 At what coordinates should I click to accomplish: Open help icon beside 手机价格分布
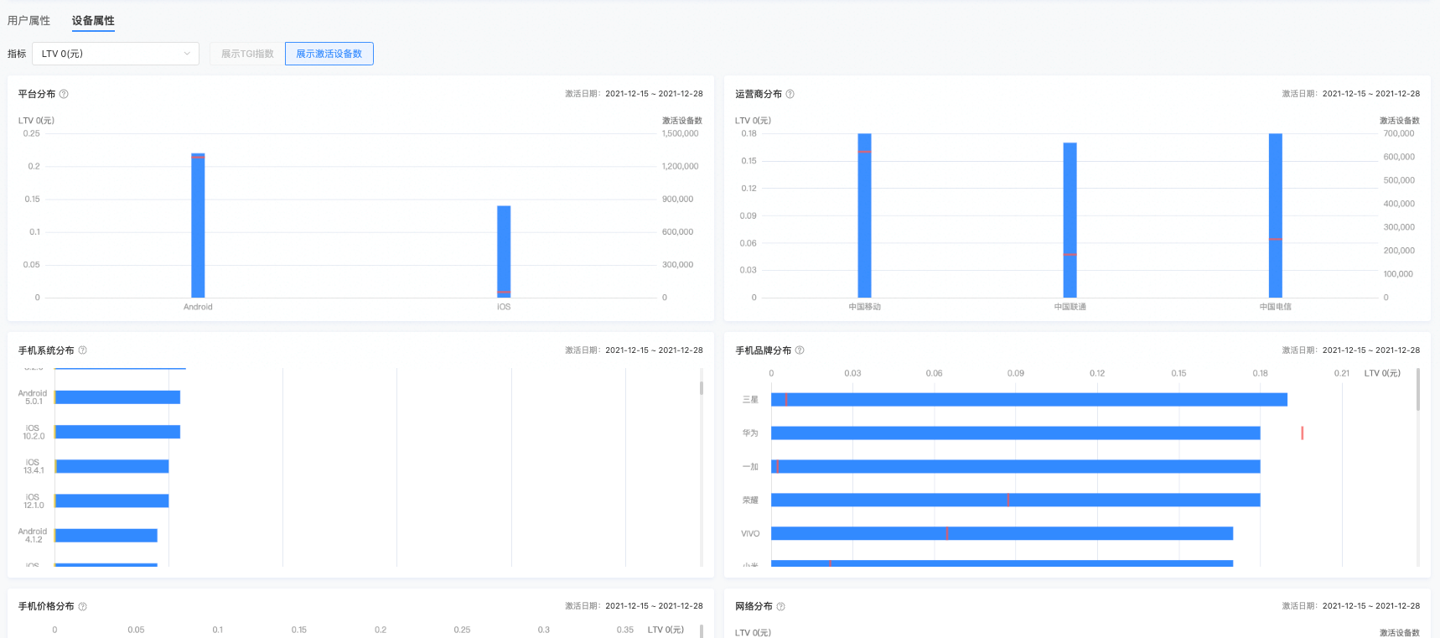click(82, 606)
